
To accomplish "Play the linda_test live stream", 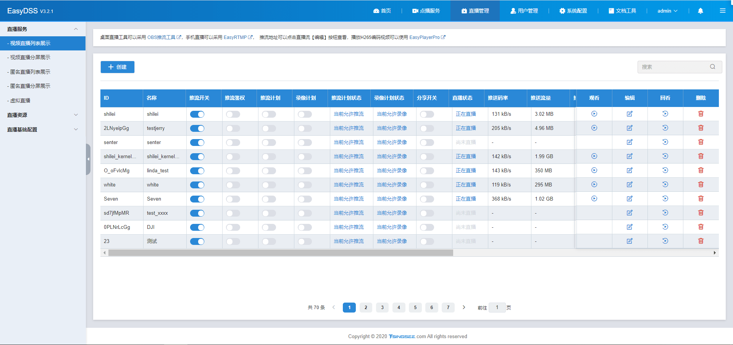I will click(x=594, y=170).
